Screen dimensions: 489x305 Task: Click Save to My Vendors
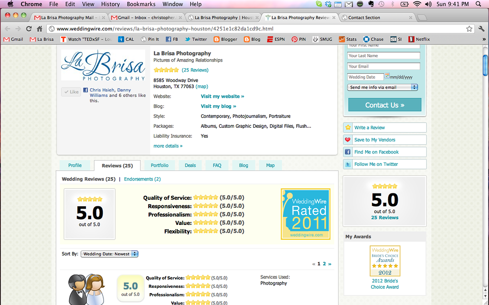384,140
